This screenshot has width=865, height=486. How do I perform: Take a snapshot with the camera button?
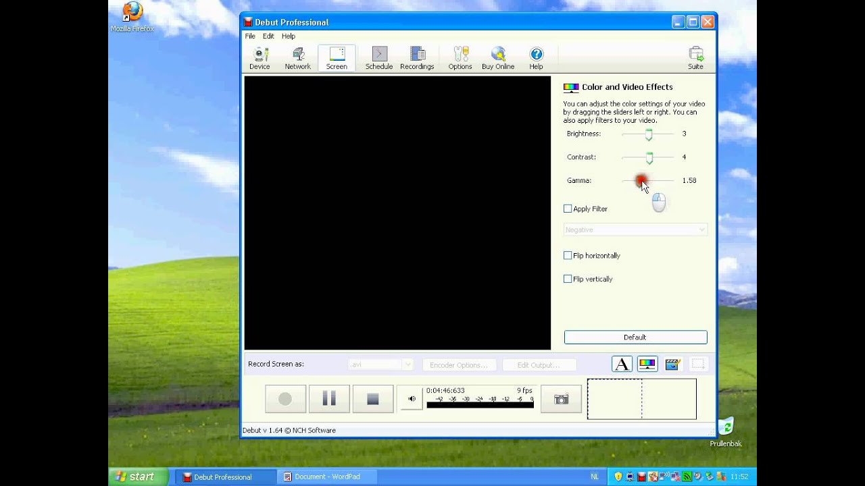(561, 399)
